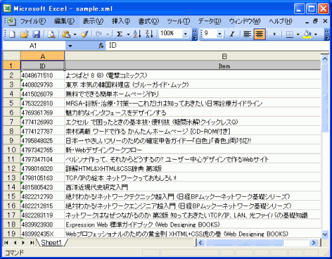Go to previous sheet tab arrow
This screenshot has height=259, width=332.
coord(15,242)
